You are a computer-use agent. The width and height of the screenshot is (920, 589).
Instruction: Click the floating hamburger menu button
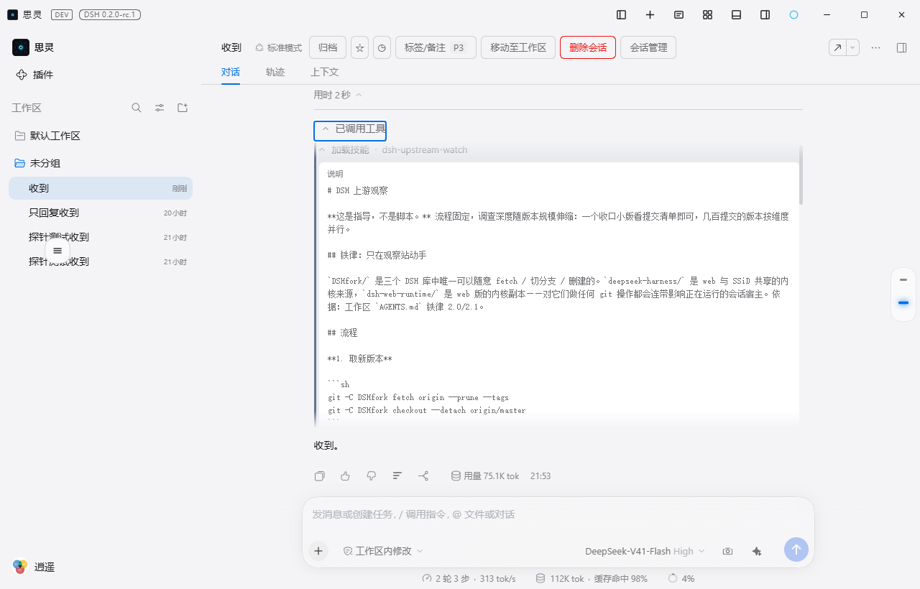(x=57, y=251)
